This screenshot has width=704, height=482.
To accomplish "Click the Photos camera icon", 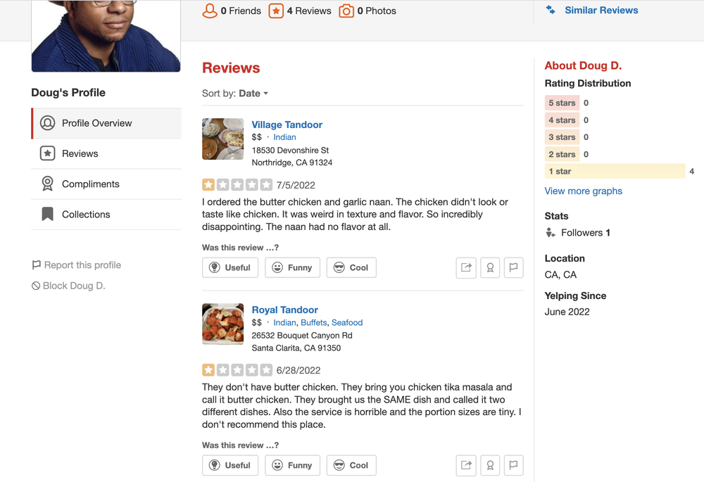I will pyautogui.click(x=346, y=11).
